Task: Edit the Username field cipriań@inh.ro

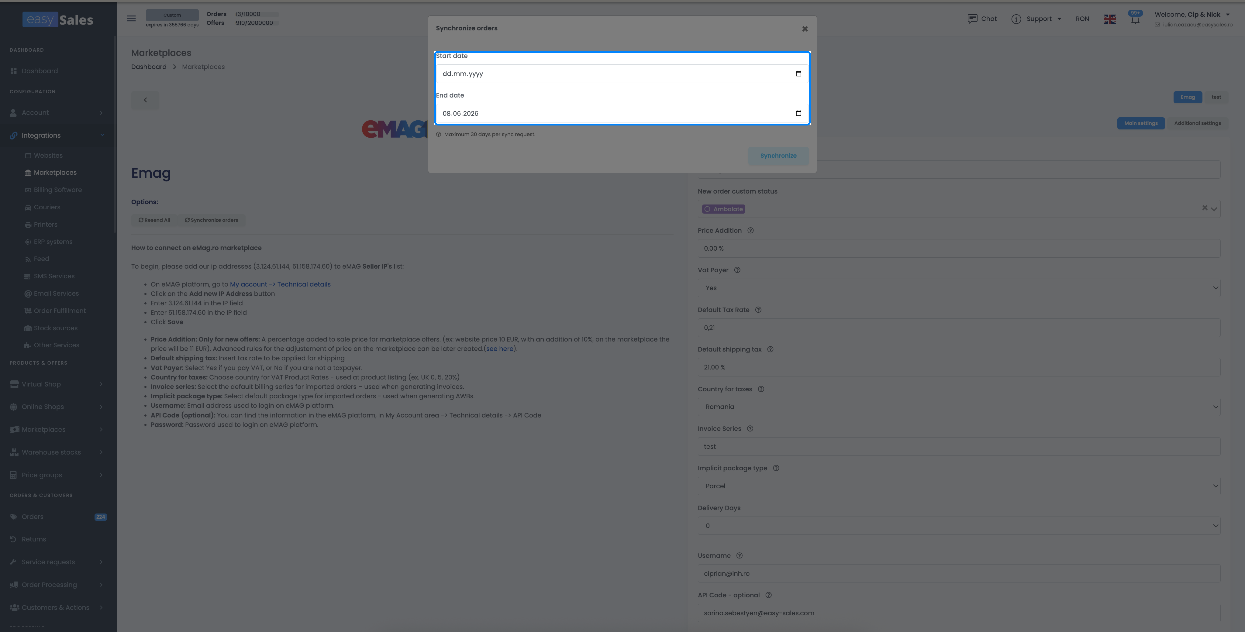Action: point(959,574)
